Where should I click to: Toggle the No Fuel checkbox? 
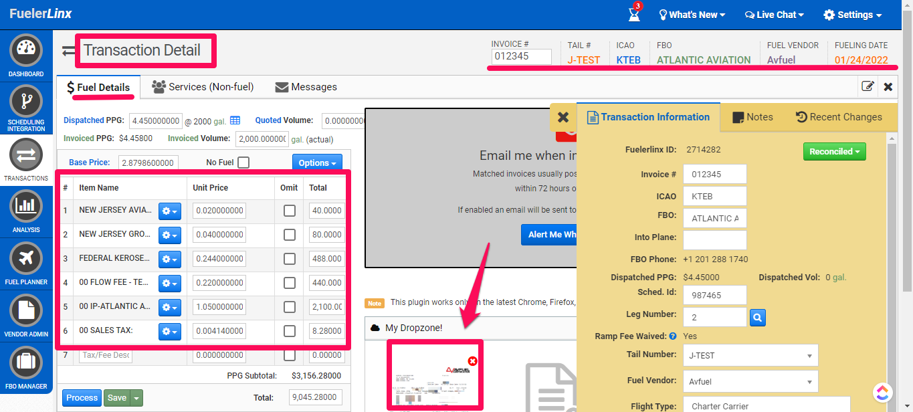243,163
